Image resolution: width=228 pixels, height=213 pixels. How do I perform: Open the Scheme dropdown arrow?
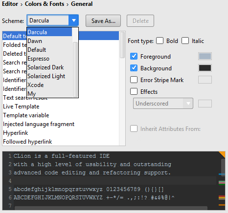[x=74, y=21]
